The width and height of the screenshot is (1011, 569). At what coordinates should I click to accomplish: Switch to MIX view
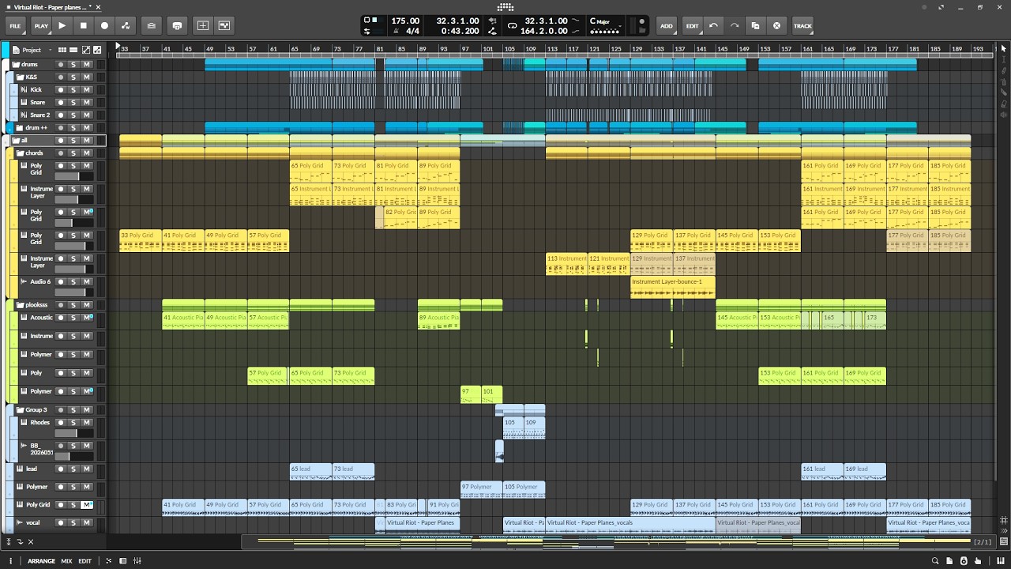[66, 561]
